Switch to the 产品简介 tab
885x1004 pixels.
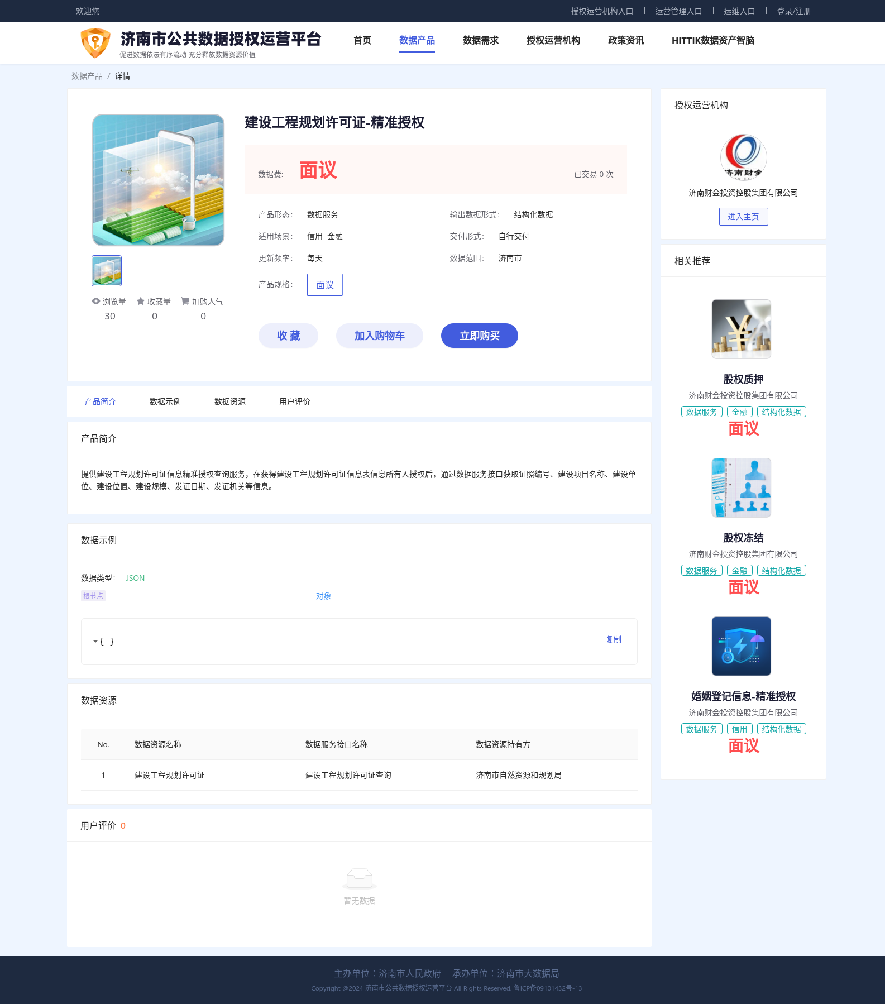[x=101, y=401]
